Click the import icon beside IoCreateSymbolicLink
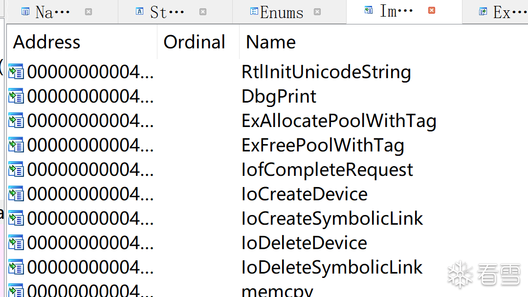528x297 pixels. coord(16,218)
